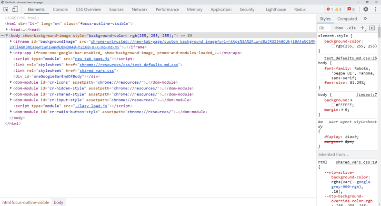Expand the cr-hidden-style dom-module node

pyautogui.click(x=10, y=88)
